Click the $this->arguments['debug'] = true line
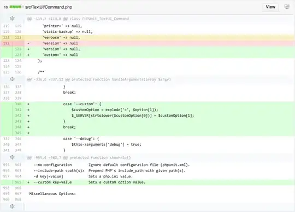The image size is (295, 212). (147, 145)
